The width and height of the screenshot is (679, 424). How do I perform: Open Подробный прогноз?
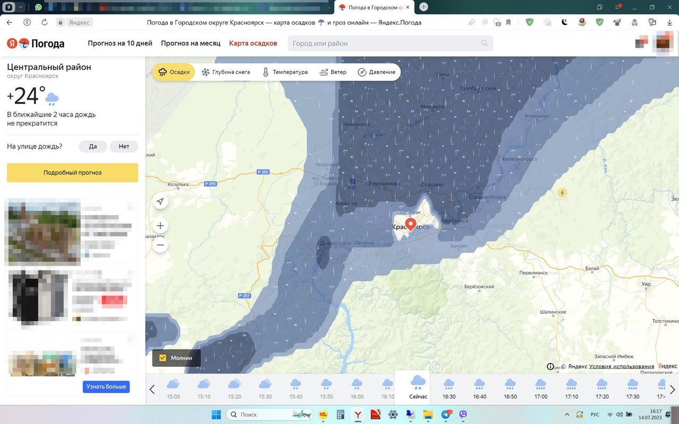73,173
